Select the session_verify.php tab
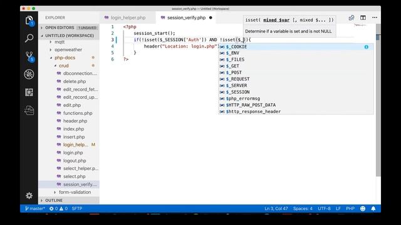The height and width of the screenshot is (225, 401). pyautogui.click(x=187, y=17)
